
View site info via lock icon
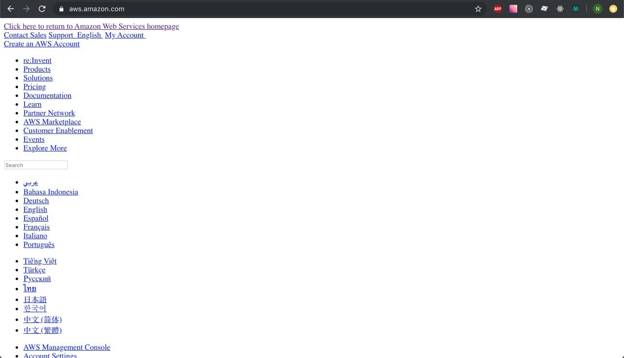[x=61, y=9]
